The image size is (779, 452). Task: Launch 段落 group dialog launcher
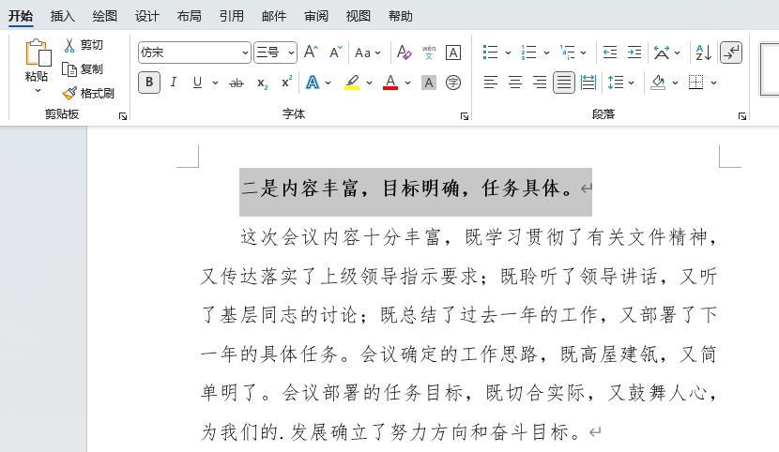[742, 116]
